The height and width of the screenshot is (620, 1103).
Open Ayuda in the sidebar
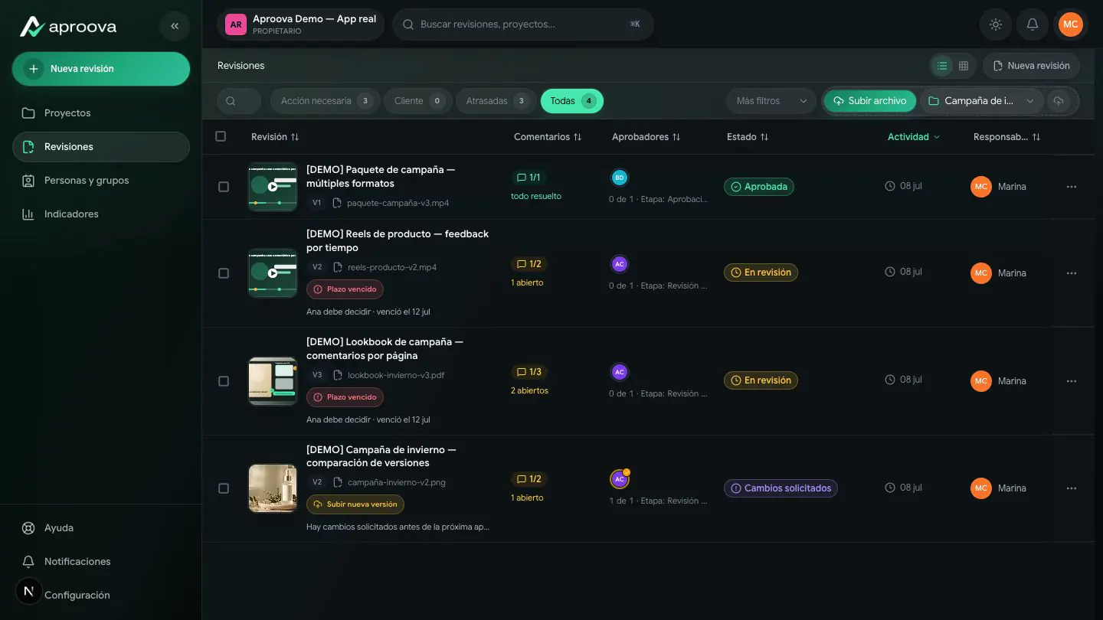click(101, 528)
